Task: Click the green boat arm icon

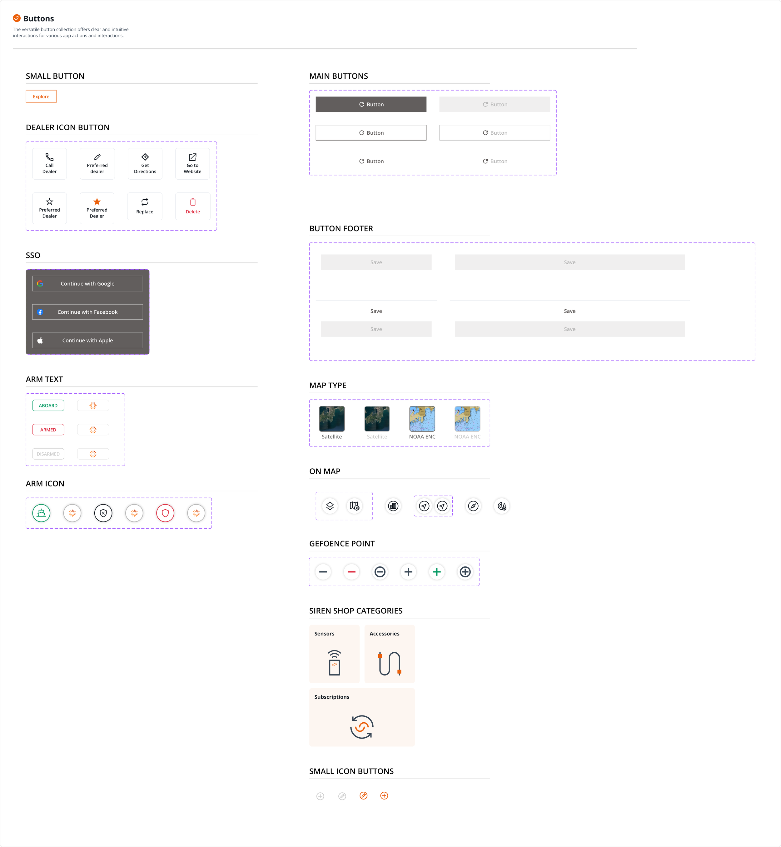Action: click(x=42, y=513)
